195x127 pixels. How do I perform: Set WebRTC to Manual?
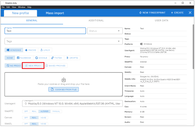(56, 111)
